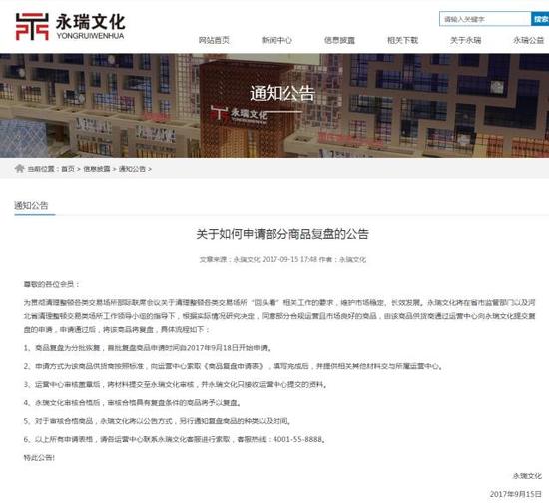Follow the 通知公告 breadcrumb link
Screen dimensions: 549x503
click(132, 169)
